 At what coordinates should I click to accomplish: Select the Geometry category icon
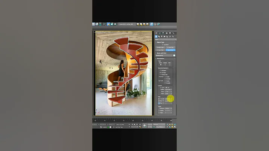(156, 37)
